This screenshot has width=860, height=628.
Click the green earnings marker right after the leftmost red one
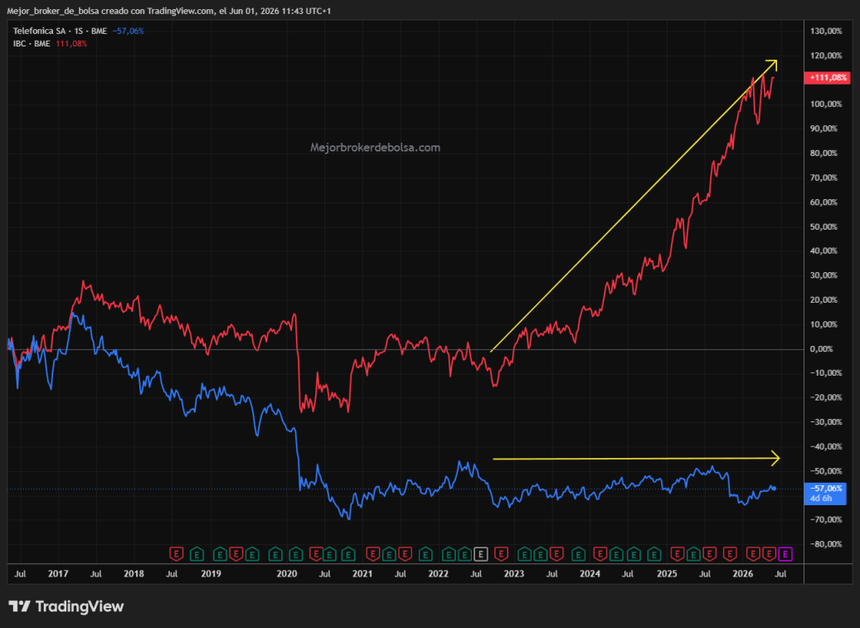pyautogui.click(x=197, y=554)
